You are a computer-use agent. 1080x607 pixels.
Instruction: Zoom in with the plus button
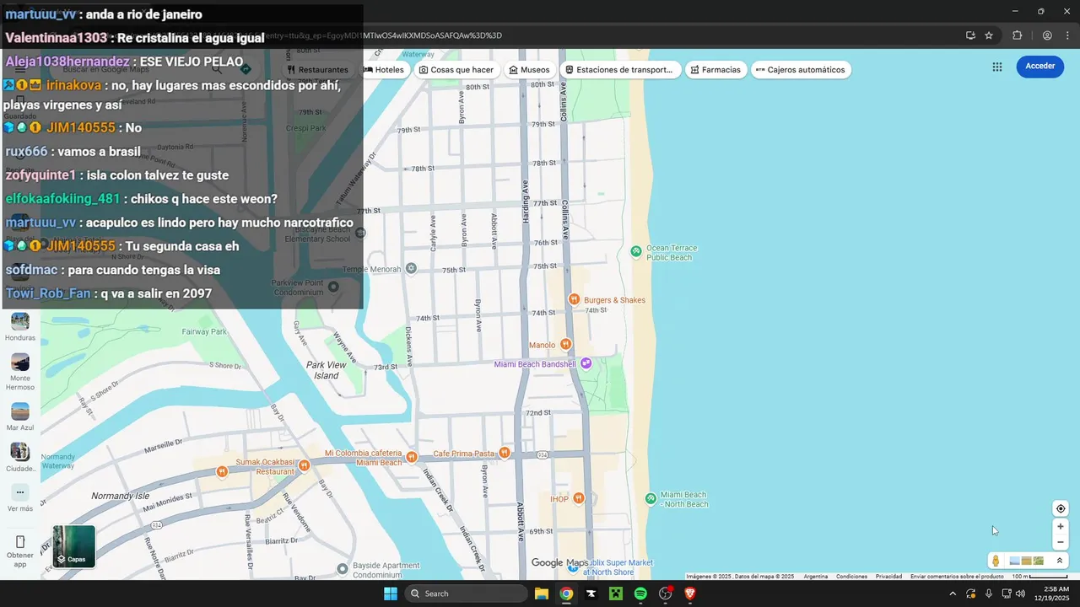click(x=1061, y=526)
